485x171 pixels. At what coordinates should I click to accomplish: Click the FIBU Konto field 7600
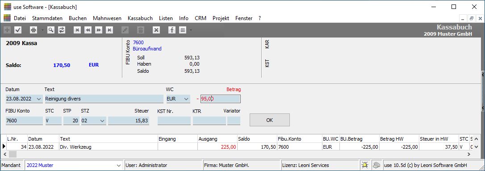[24, 121]
